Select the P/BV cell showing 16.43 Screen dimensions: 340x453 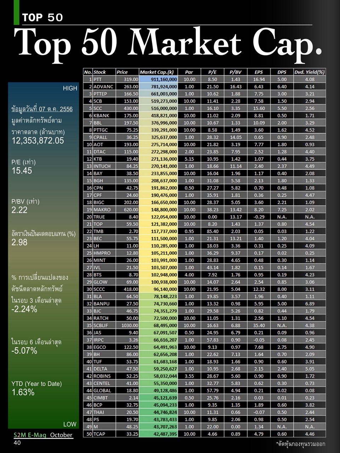tap(236, 86)
